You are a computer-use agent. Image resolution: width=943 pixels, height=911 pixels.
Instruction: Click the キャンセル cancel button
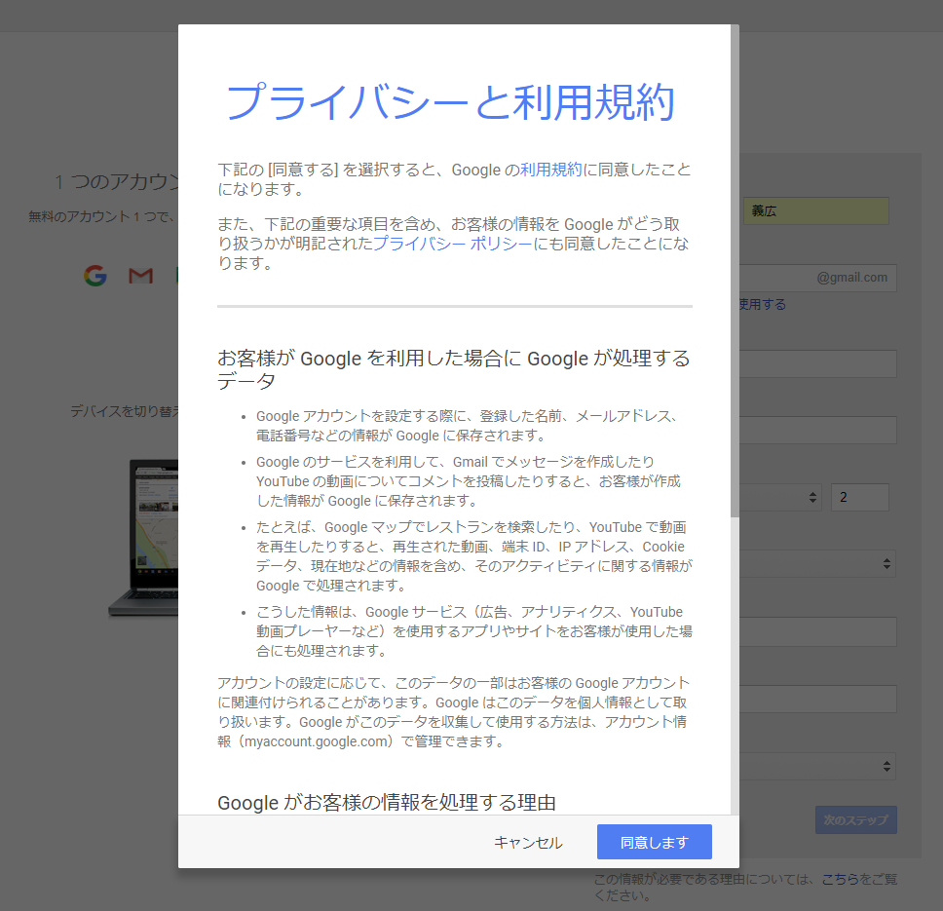coord(528,843)
